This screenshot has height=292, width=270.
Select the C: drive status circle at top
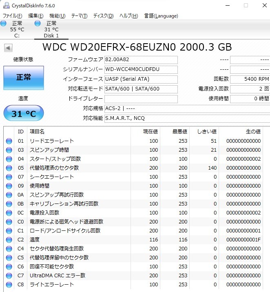tap(3, 23)
